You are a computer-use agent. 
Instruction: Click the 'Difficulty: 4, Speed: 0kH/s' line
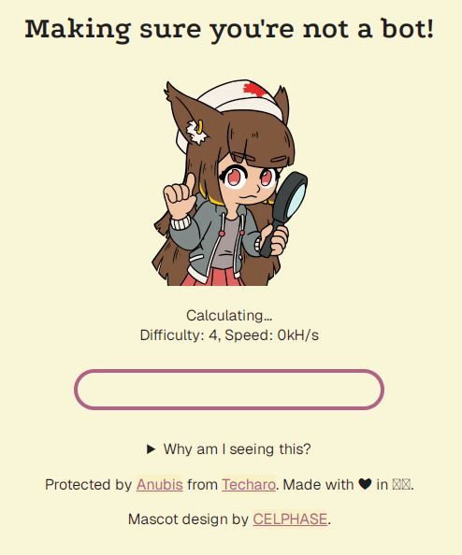(x=229, y=334)
